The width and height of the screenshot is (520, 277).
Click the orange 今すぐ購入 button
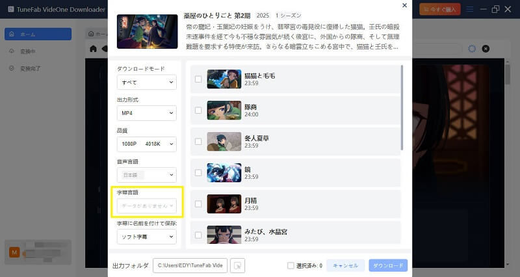pos(440,9)
